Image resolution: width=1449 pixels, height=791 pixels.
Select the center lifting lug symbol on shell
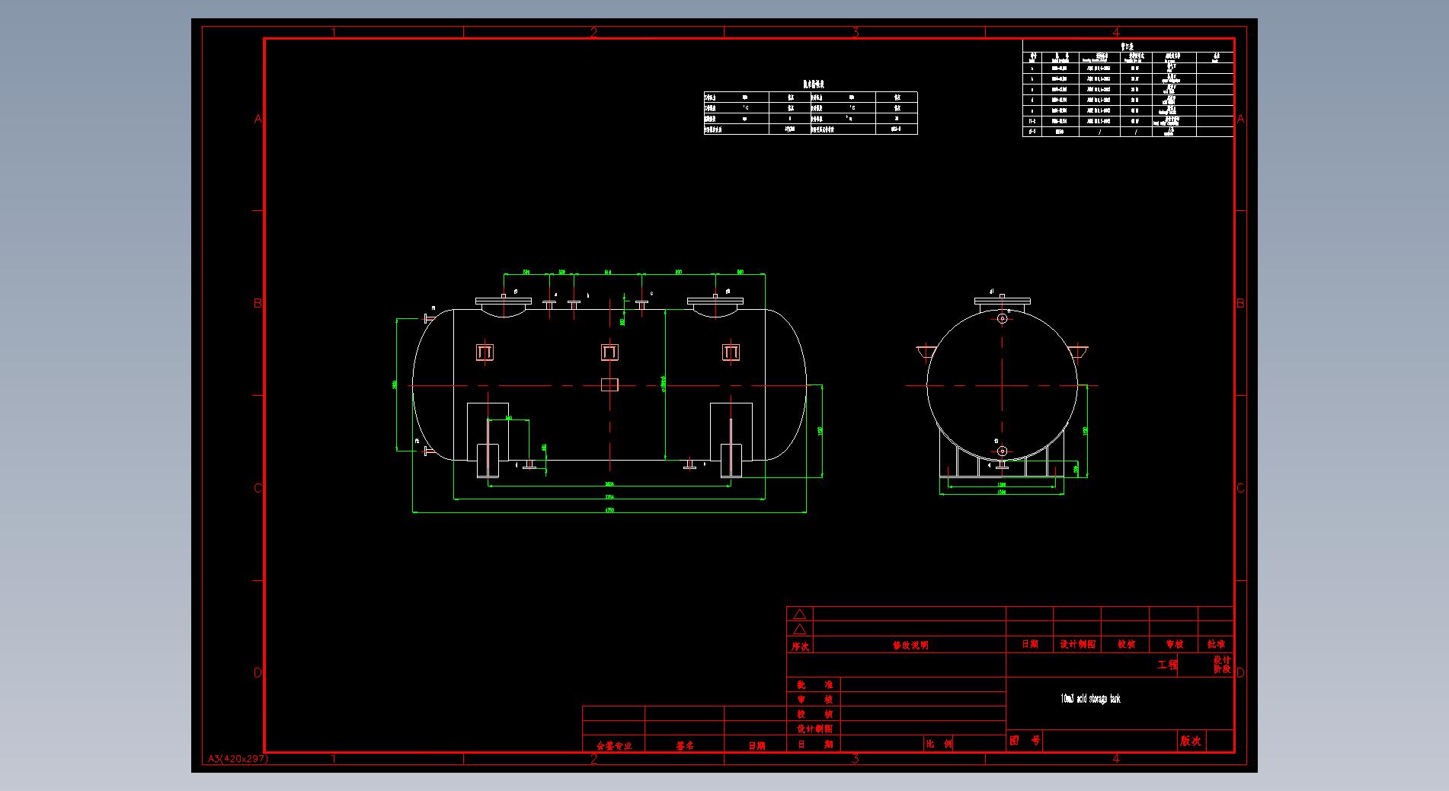[609, 352]
